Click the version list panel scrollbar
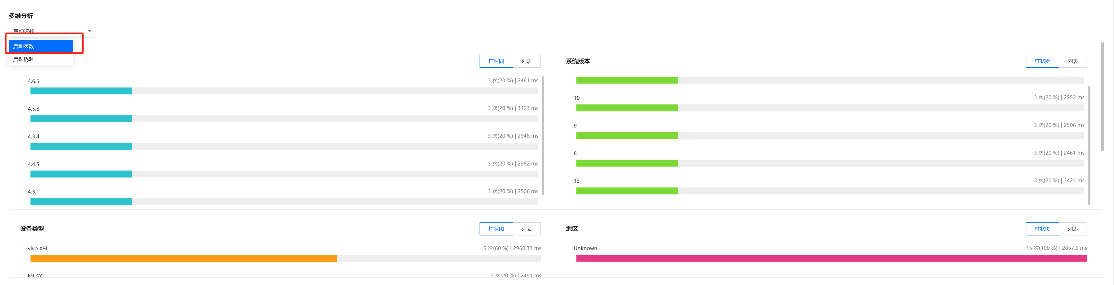 [x=543, y=135]
